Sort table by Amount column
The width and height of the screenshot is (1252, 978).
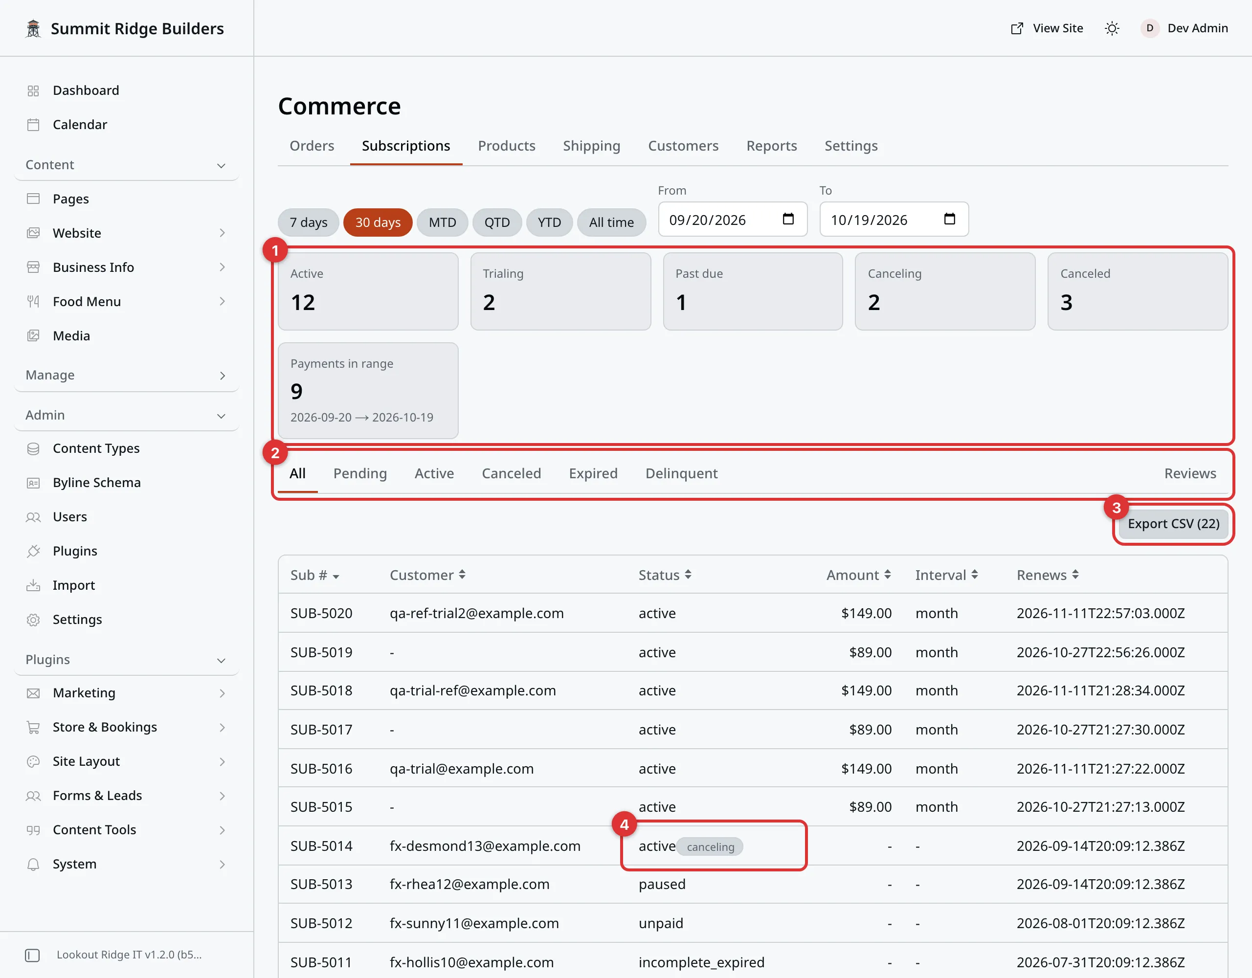tap(858, 575)
